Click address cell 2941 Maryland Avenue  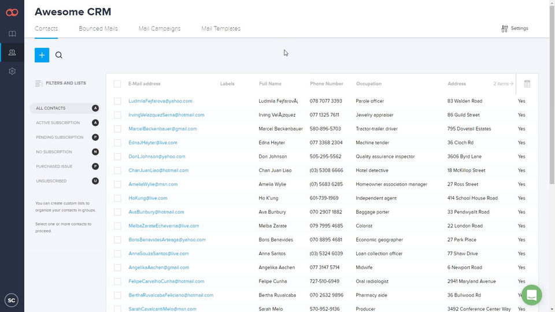coord(472,281)
